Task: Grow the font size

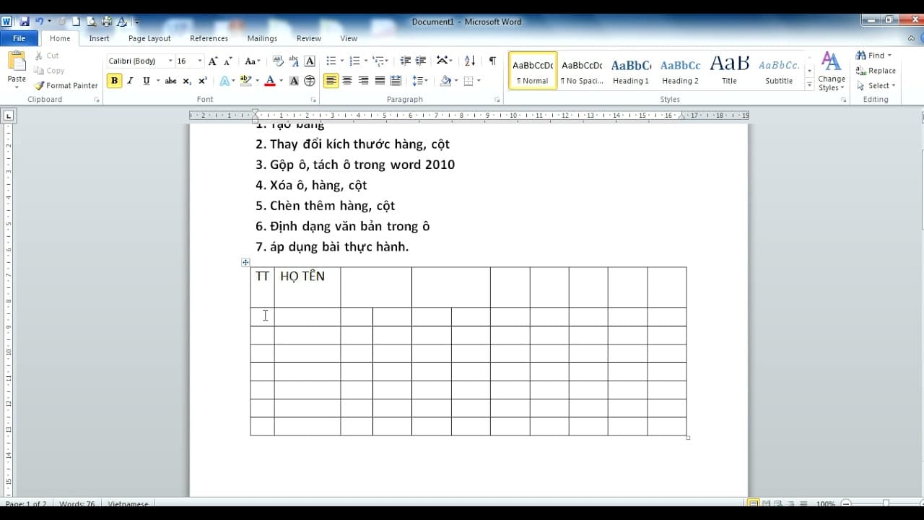Action: click(213, 61)
